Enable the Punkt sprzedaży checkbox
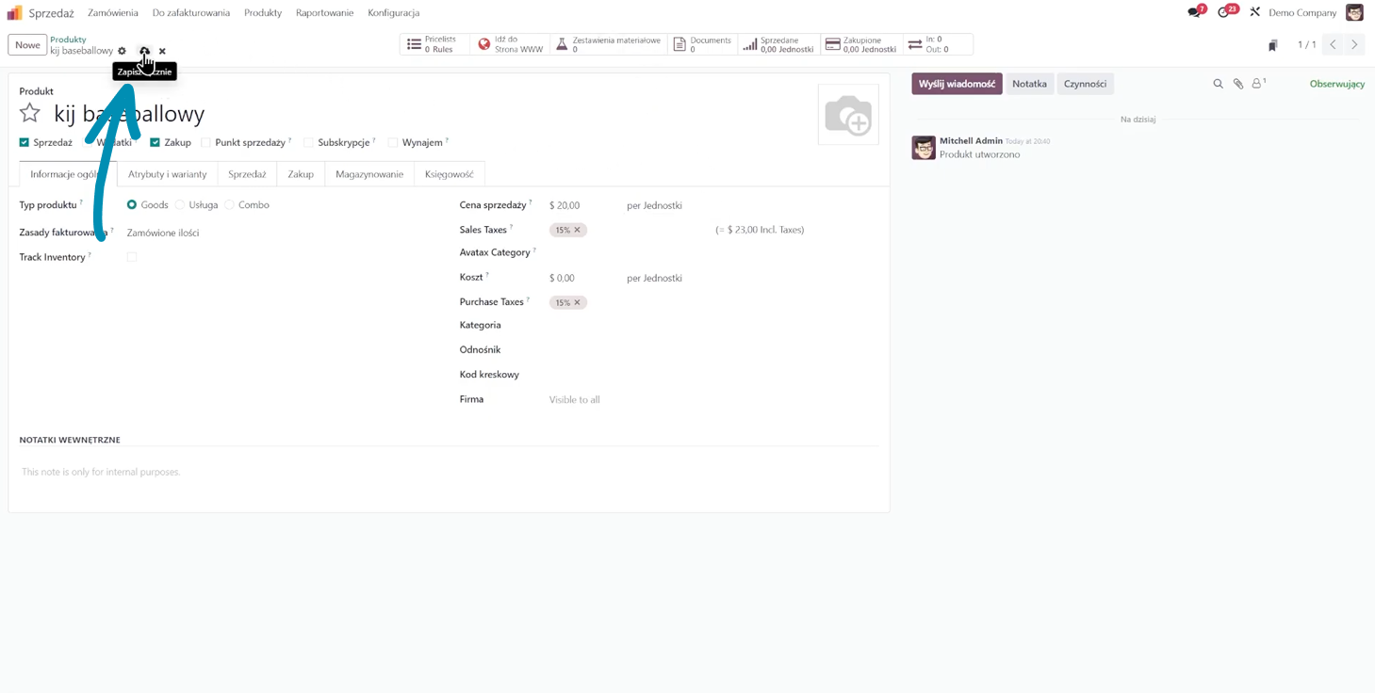This screenshot has height=693, width=1375. point(205,143)
